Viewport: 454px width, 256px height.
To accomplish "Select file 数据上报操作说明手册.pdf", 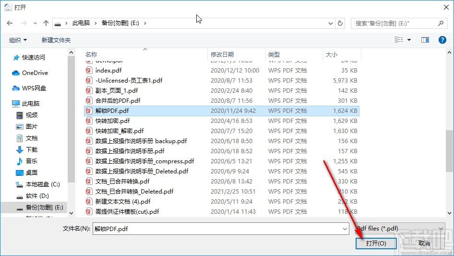I will click(x=222, y=151).
